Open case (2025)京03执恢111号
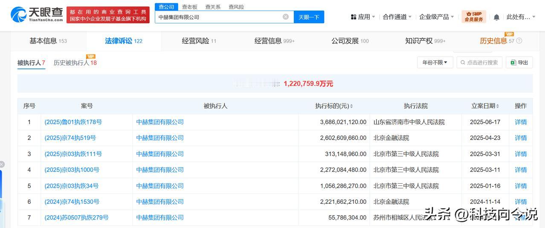The width and height of the screenshot is (545, 228). 73,154
